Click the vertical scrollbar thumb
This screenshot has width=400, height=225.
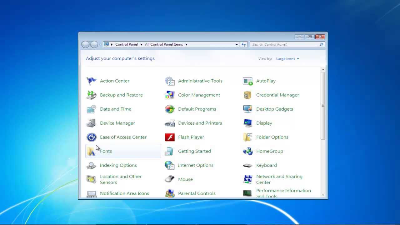point(323,106)
